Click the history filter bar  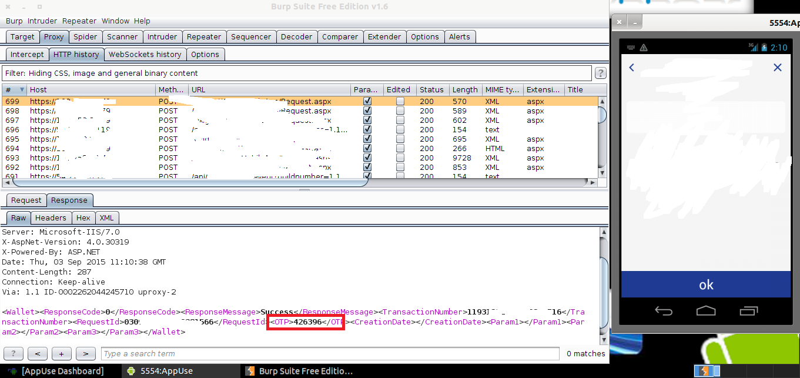tap(296, 73)
